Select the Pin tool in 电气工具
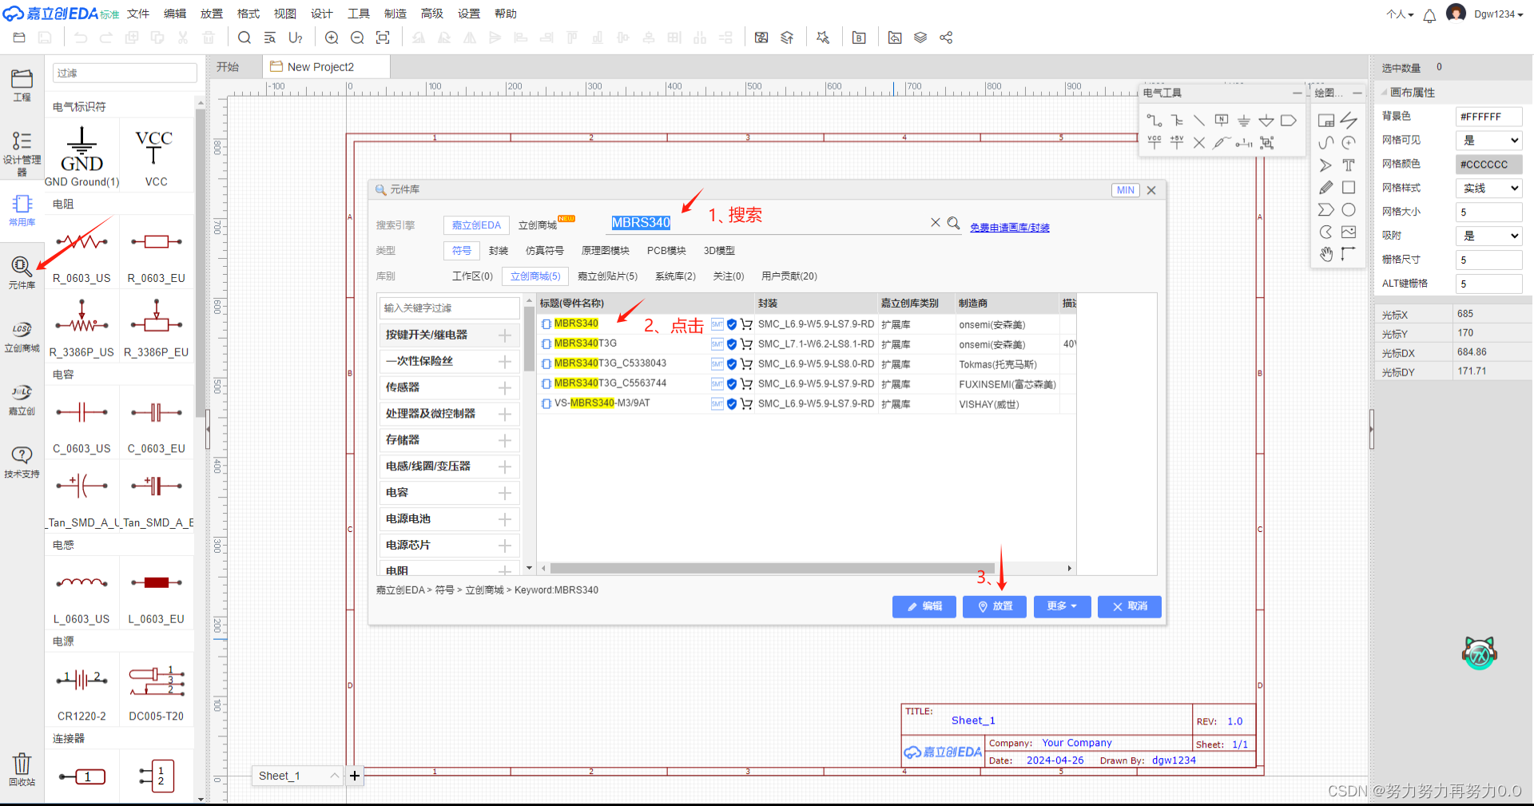 1244,143
